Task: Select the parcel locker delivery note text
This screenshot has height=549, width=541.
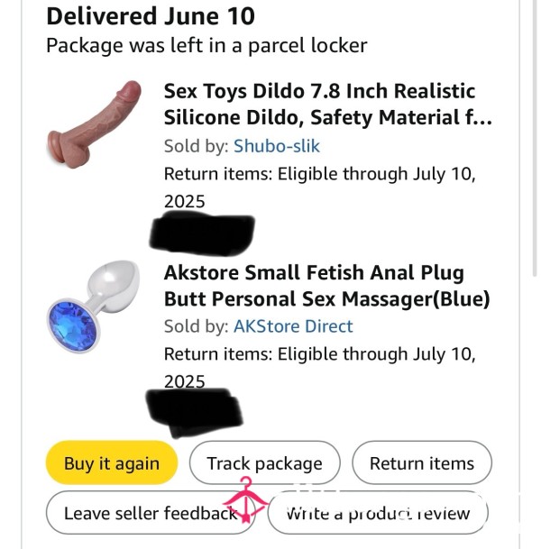Action: pos(206,45)
